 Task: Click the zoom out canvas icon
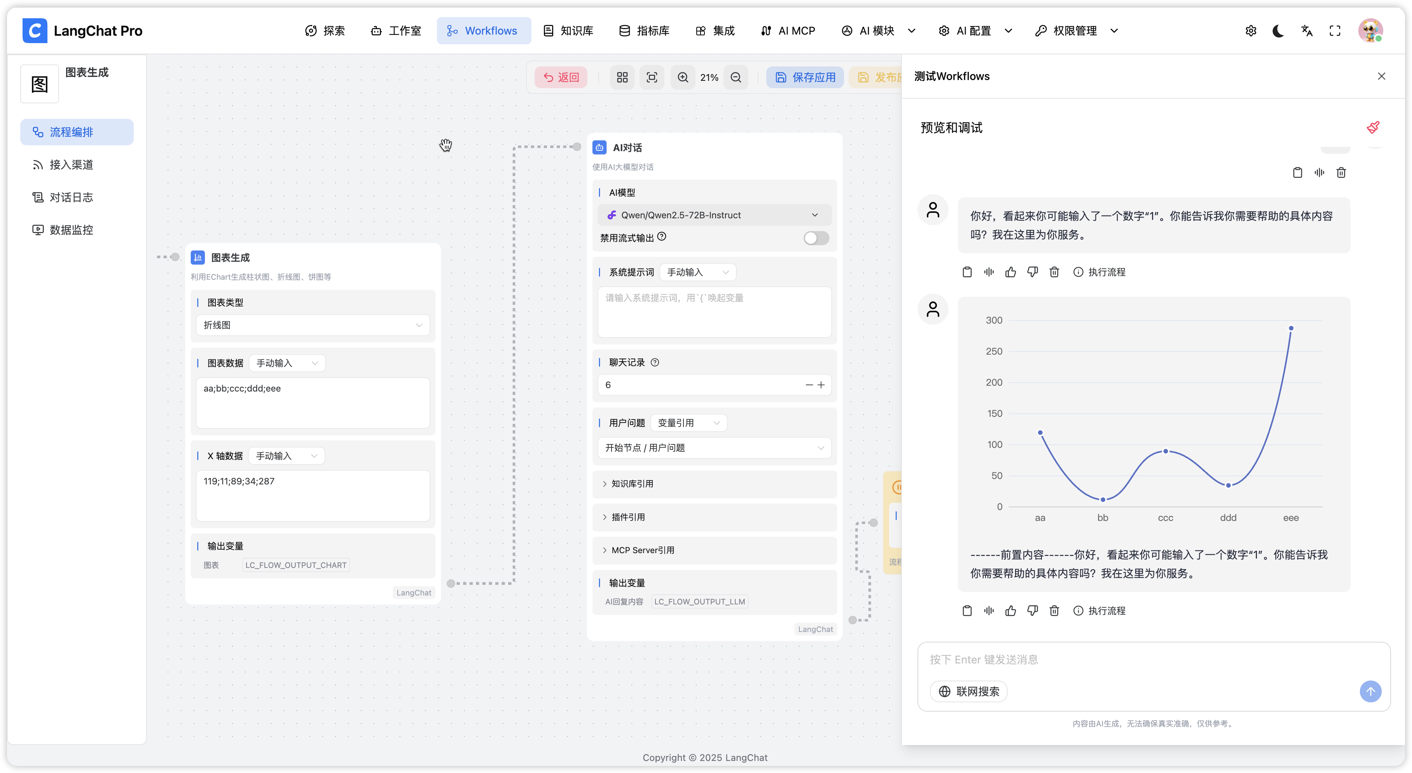point(736,77)
